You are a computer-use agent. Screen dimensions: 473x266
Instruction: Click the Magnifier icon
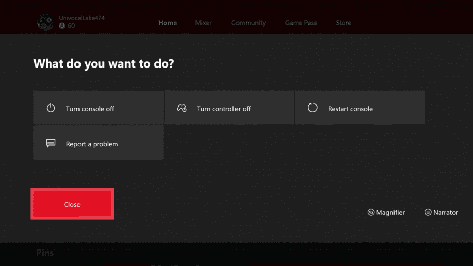[x=371, y=212]
